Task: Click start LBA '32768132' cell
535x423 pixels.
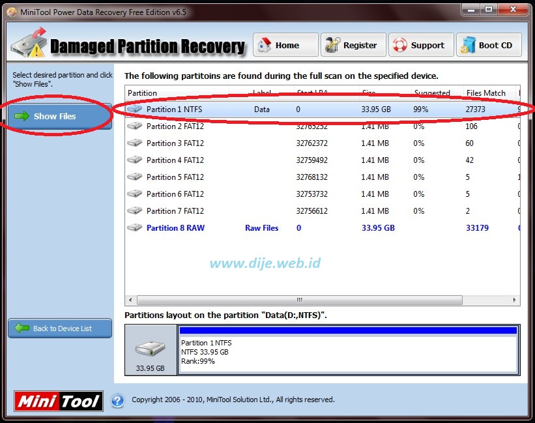Action: point(311,177)
